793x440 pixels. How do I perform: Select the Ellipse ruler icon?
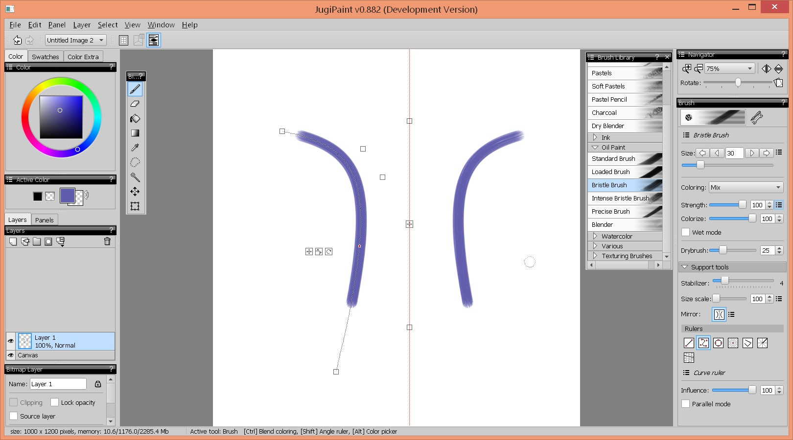[x=718, y=343]
